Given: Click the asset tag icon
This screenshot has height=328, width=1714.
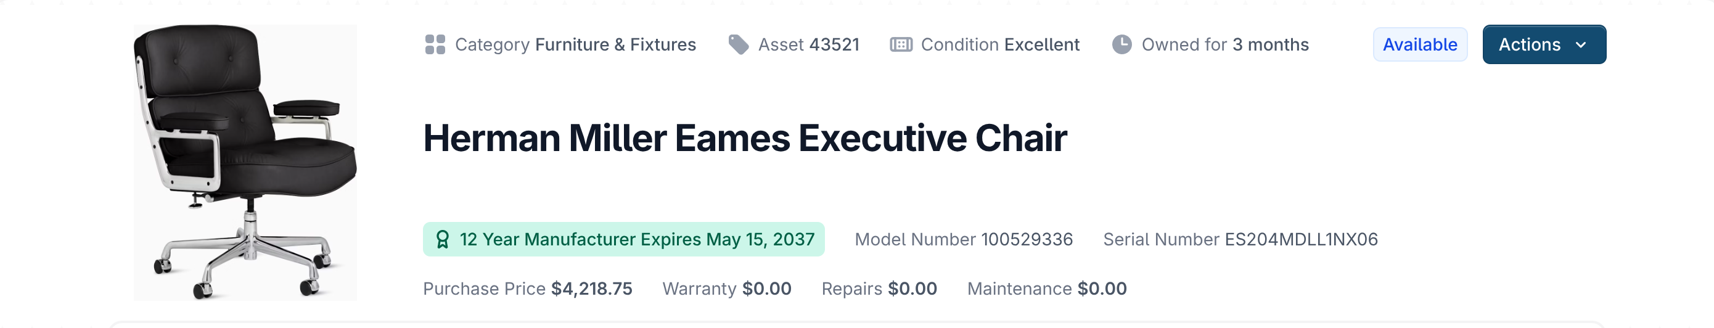Looking at the screenshot, I should point(739,44).
